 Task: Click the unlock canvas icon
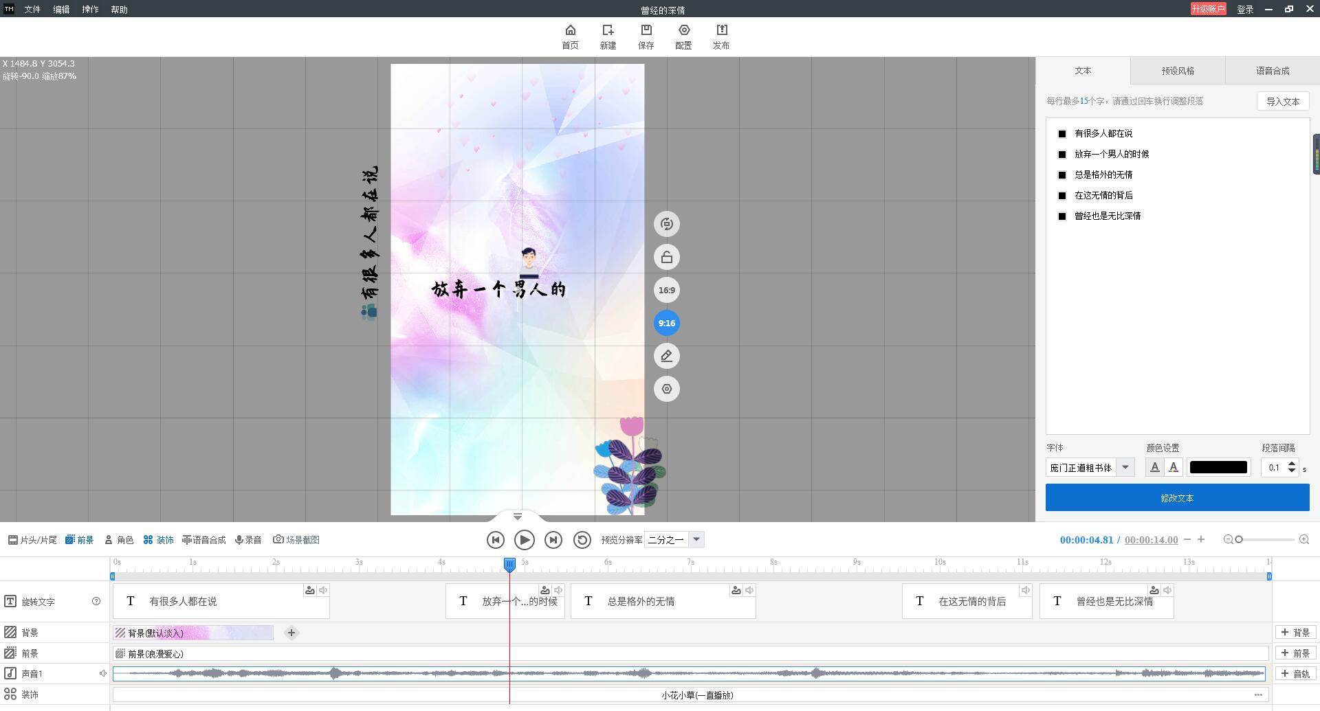[x=666, y=257]
